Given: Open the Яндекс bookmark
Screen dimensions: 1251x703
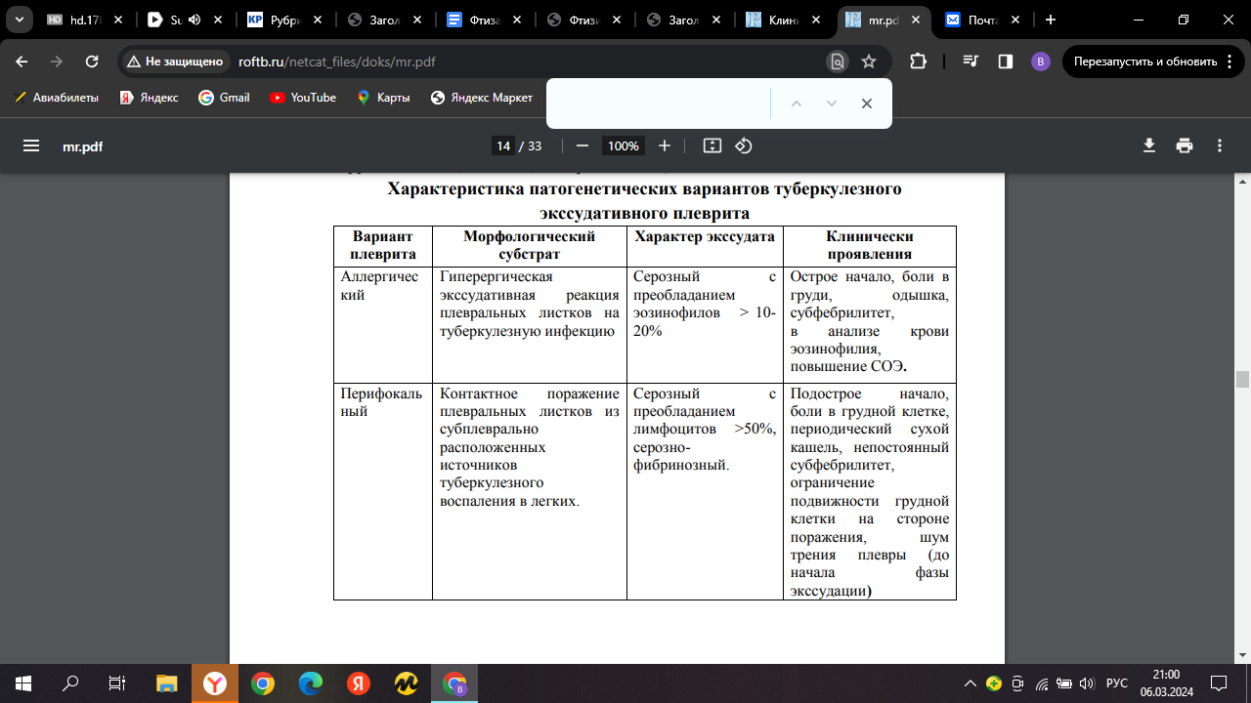Looking at the screenshot, I should (x=149, y=98).
